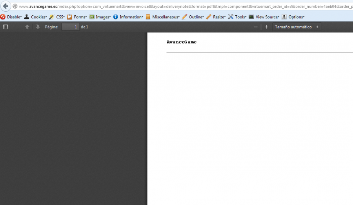Open the Images toolbar menu
This screenshot has width=353, height=205.
click(100, 17)
